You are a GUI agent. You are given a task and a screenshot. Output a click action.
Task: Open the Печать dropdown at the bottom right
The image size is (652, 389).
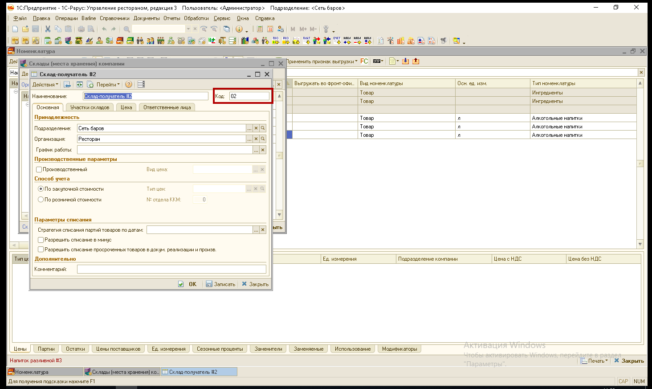coord(594,361)
